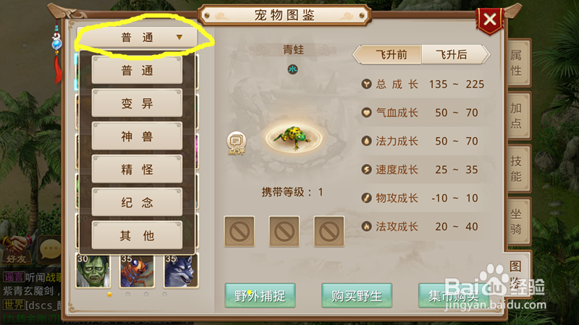The height and width of the screenshot is (325, 579).
Task: Choose 变异 from the category list
Action: pyautogui.click(x=137, y=103)
